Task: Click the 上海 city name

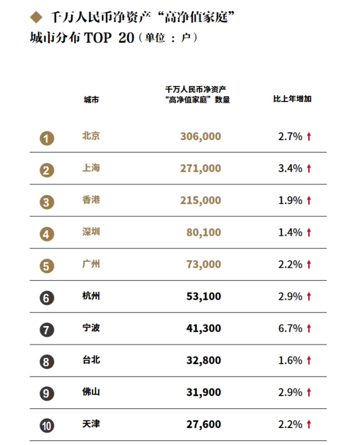Action: coord(91,168)
